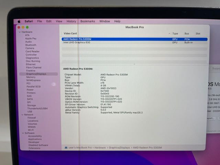Select Thunderbolt/USB4 in the sidebar
The image size is (220, 165).
click(37, 109)
